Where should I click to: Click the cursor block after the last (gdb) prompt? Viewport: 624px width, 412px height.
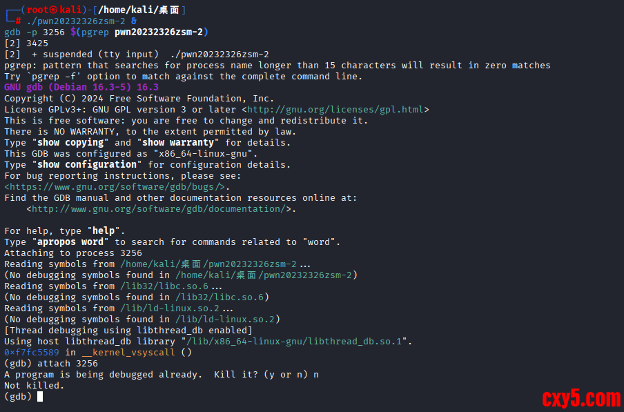click(x=40, y=397)
